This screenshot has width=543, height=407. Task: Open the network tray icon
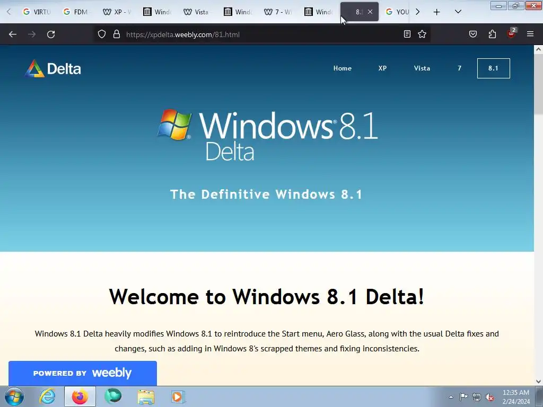coord(477,397)
